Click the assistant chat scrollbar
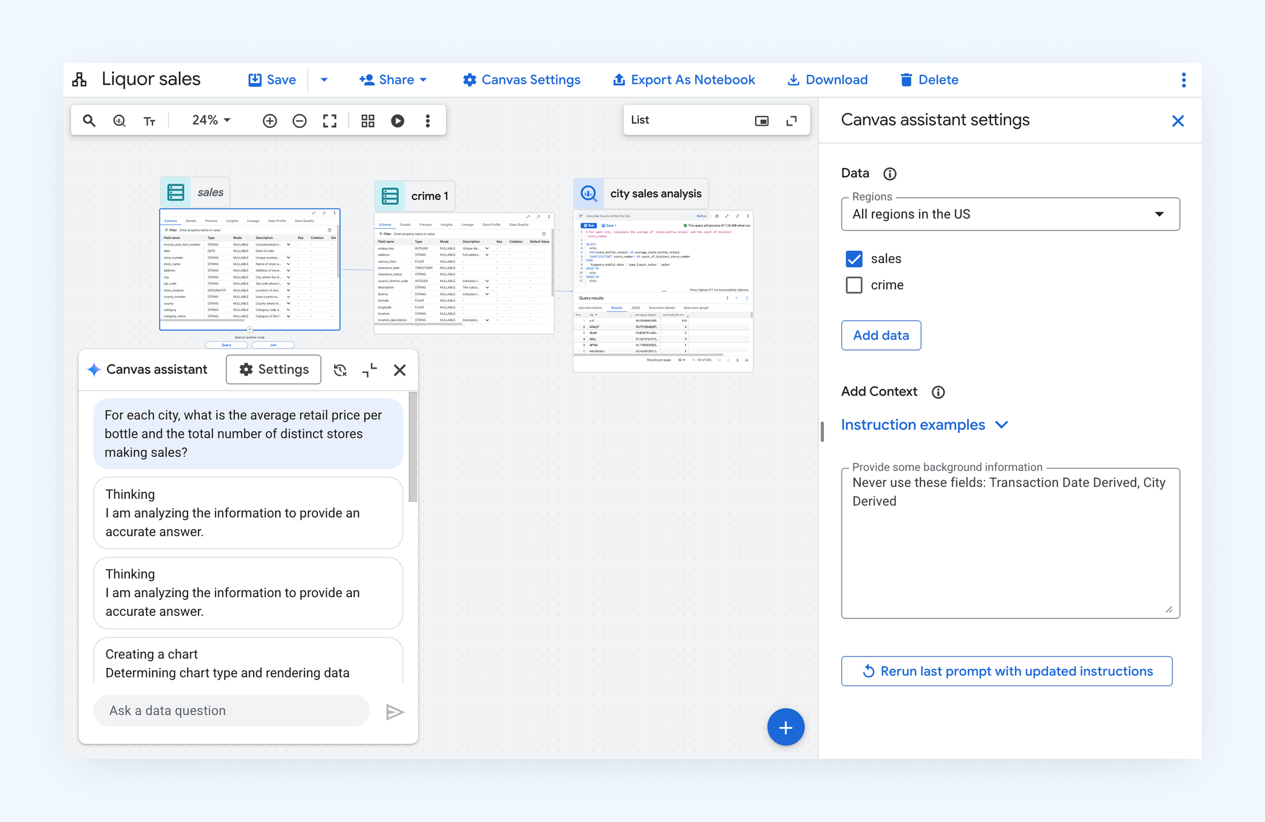 tap(413, 447)
